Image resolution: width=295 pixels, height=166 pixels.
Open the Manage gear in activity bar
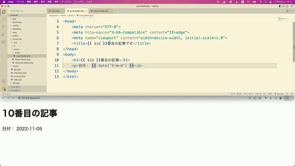4,89
